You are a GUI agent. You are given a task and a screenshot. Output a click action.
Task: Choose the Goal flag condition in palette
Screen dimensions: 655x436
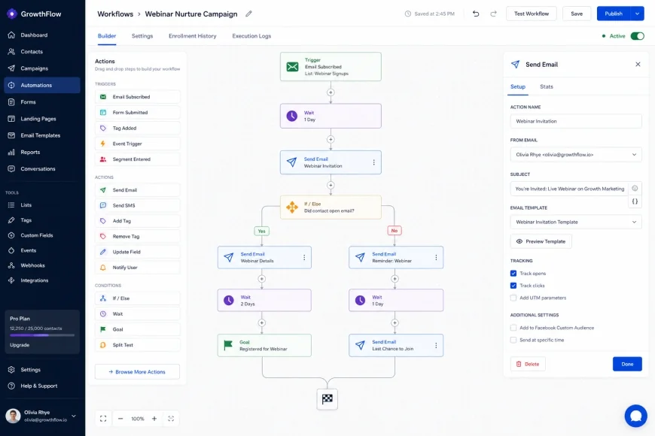click(x=138, y=329)
